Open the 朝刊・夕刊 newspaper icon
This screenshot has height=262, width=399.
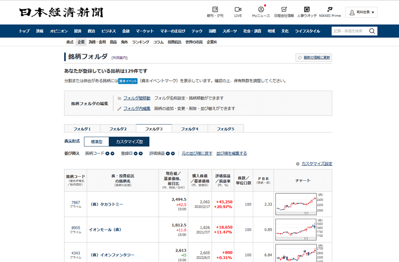215,10
